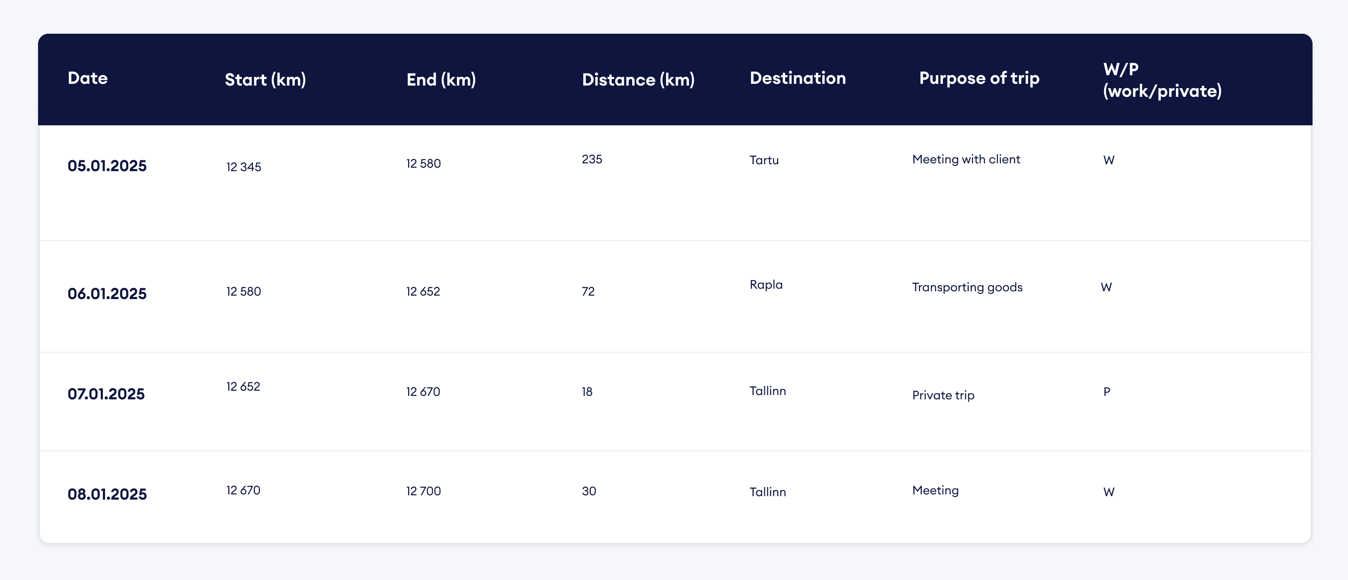
Task: Click the Distance (km) column header
Action: [638, 80]
